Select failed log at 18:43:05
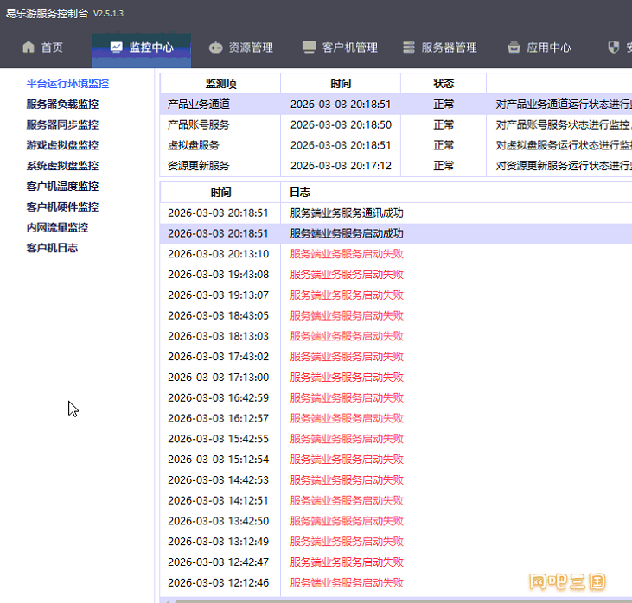Screen dimensions: 632x603 pyautogui.click(x=396, y=316)
